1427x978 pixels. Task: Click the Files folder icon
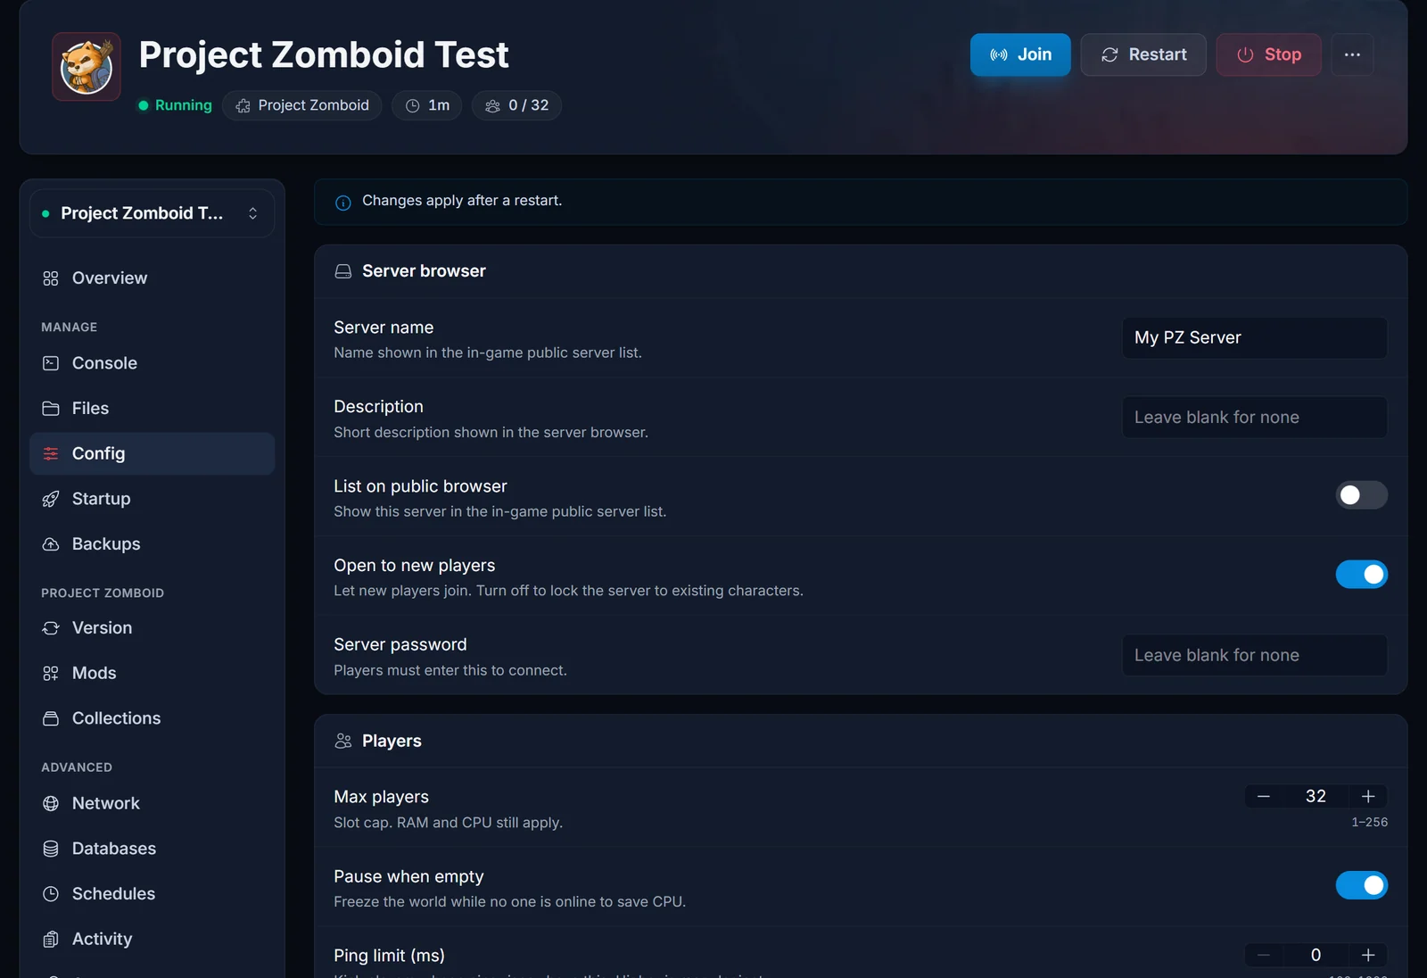point(51,409)
